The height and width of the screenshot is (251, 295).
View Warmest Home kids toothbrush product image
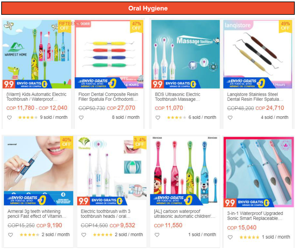37,54
